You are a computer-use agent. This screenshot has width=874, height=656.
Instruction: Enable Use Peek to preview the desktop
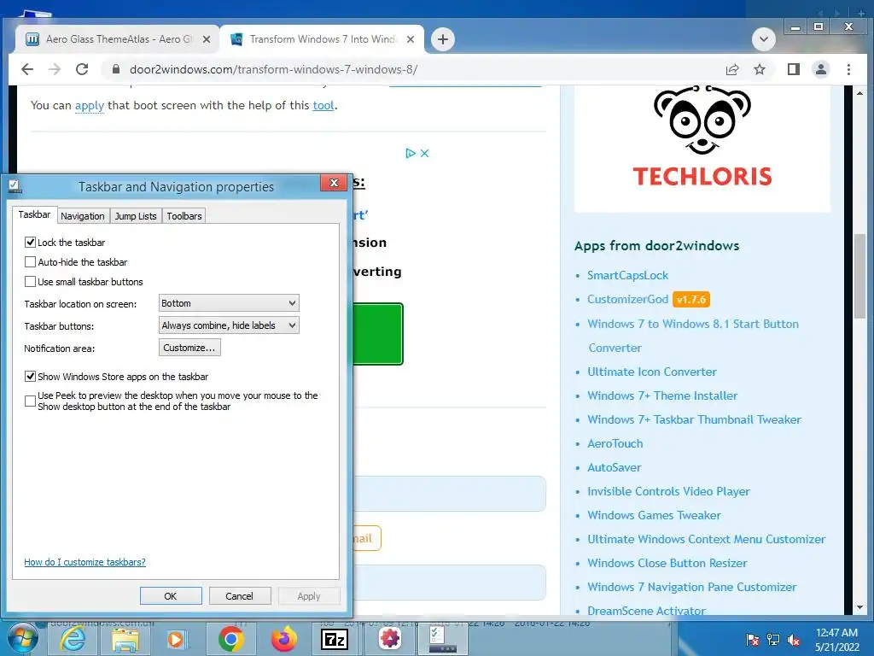[30, 401]
